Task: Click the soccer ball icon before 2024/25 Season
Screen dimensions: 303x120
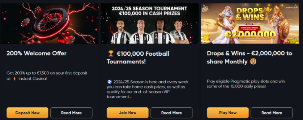Action: click(109, 82)
